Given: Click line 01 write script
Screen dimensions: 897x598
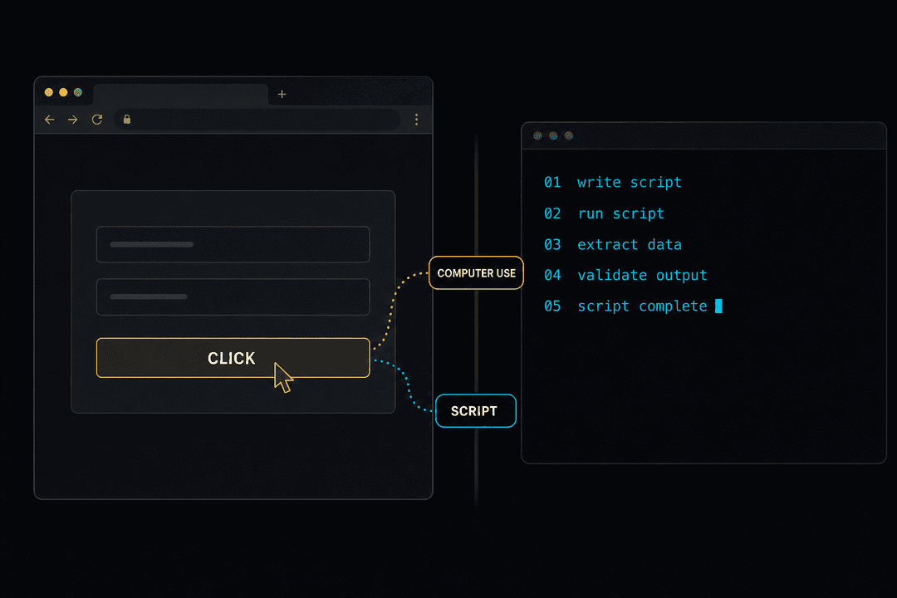Looking at the screenshot, I should coord(613,183).
